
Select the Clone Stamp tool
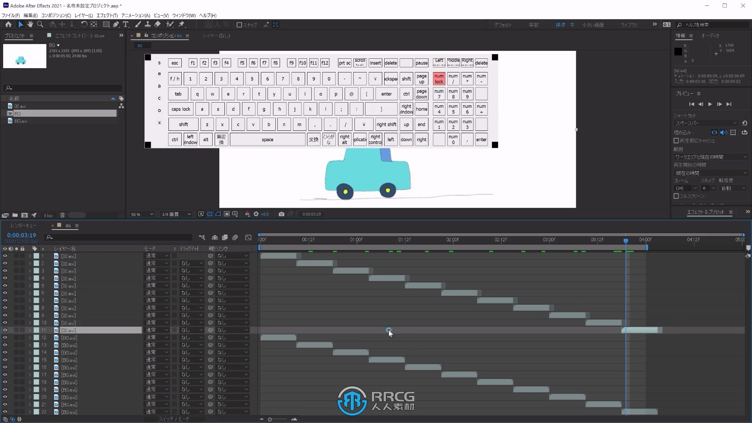(x=148, y=24)
